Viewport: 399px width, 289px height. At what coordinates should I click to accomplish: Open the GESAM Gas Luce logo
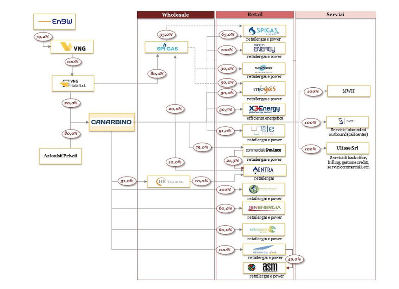click(x=264, y=250)
